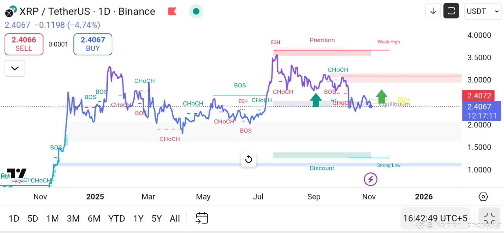The image size is (504, 233).
Task: Select the 6M time range
Action: 94,219
